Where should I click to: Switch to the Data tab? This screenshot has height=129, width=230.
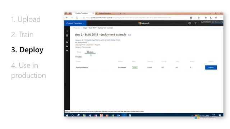[79, 52]
